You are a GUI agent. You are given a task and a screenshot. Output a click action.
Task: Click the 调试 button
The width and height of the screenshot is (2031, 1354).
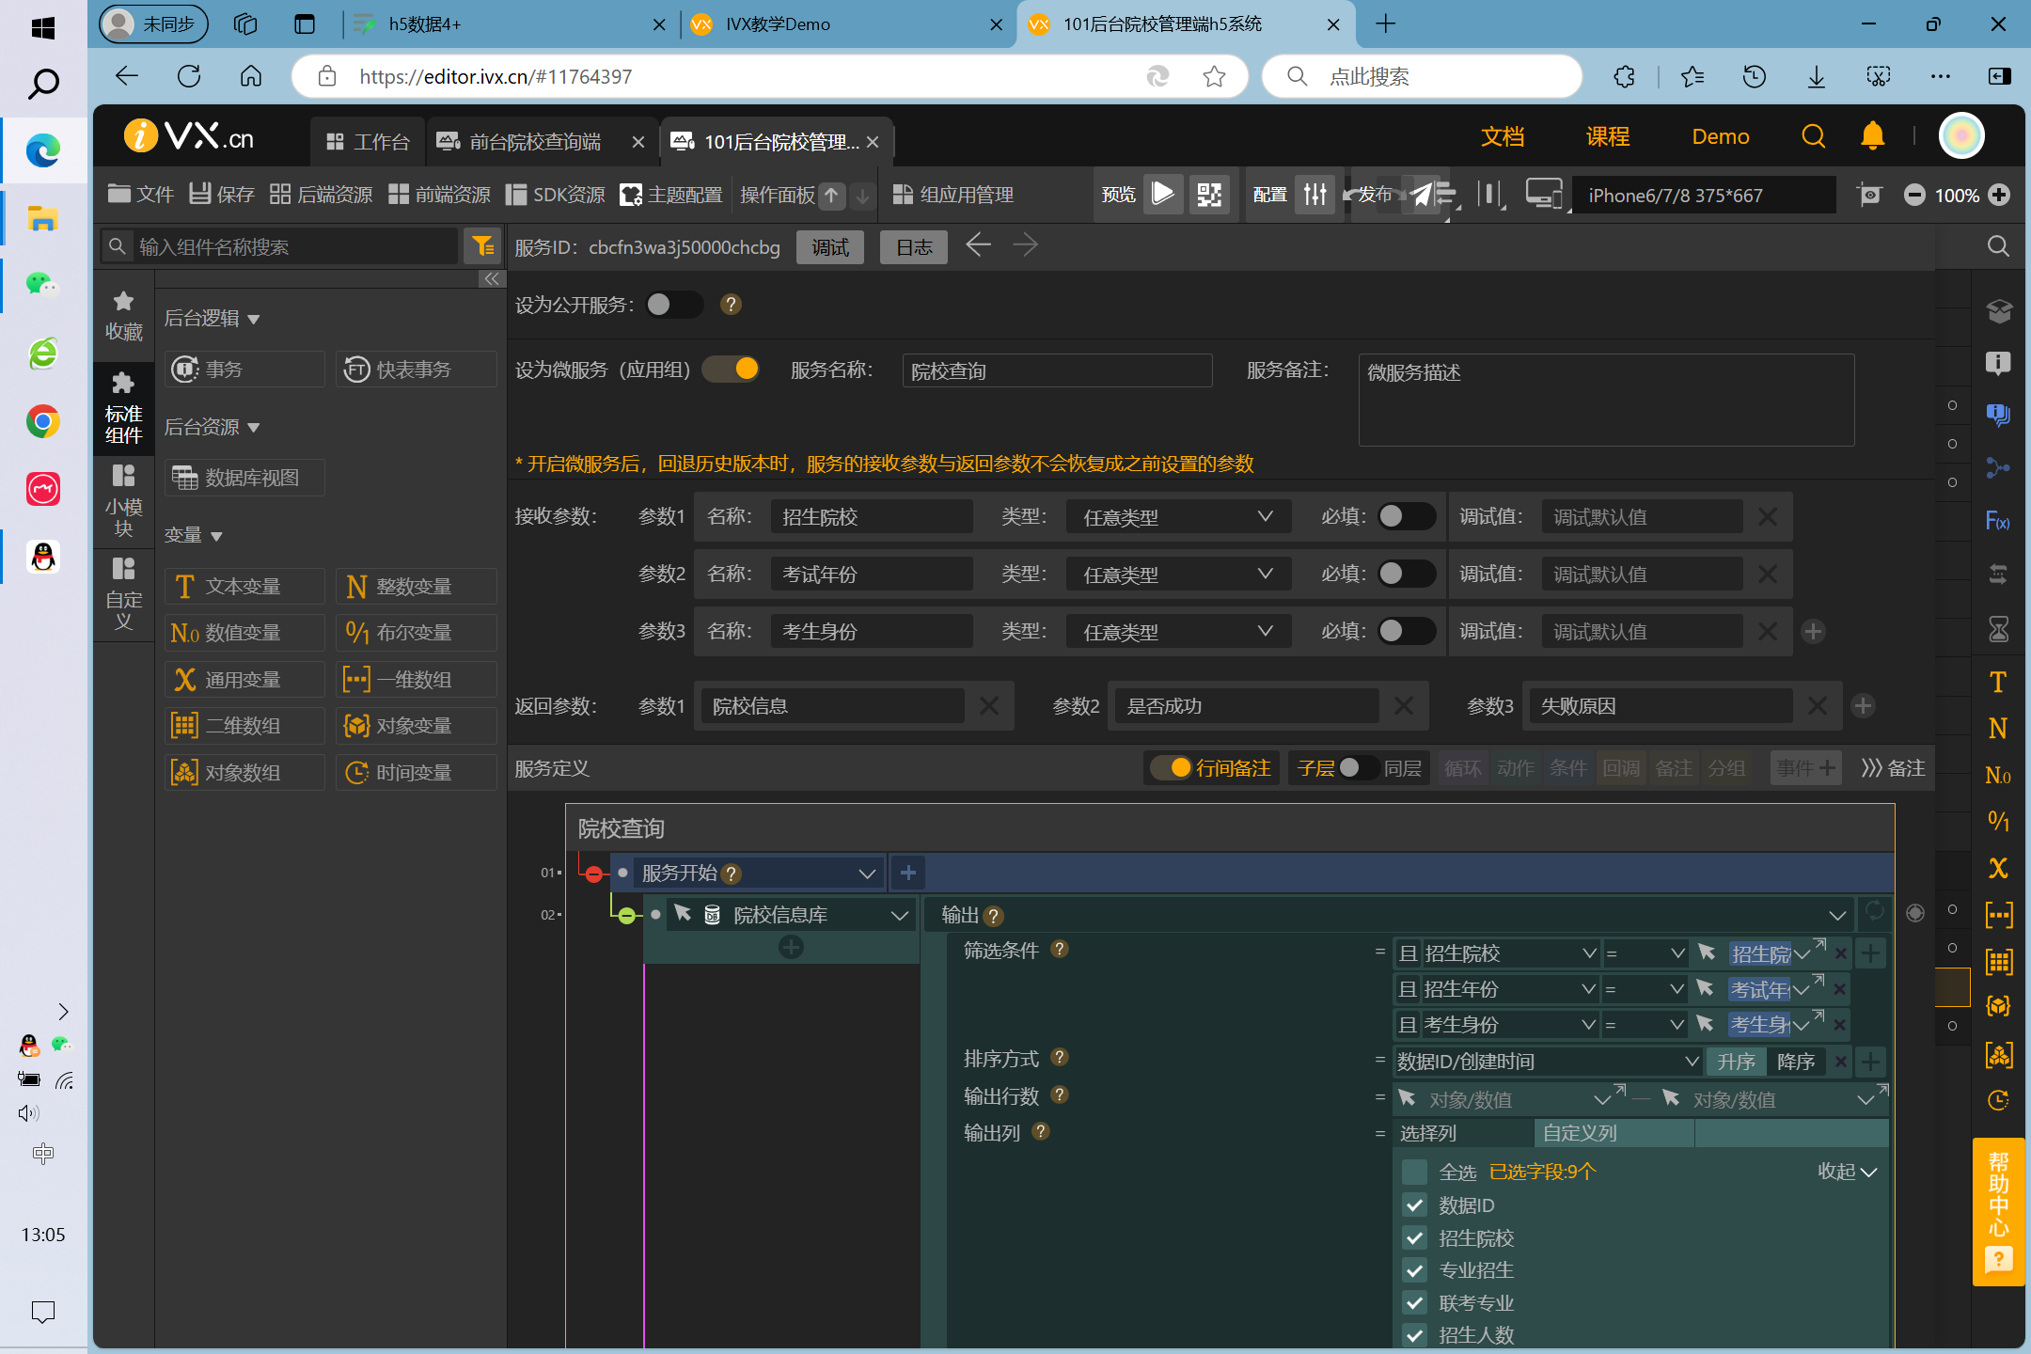click(x=830, y=247)
